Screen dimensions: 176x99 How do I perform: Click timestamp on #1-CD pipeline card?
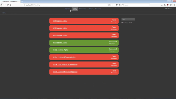[112, 51]
